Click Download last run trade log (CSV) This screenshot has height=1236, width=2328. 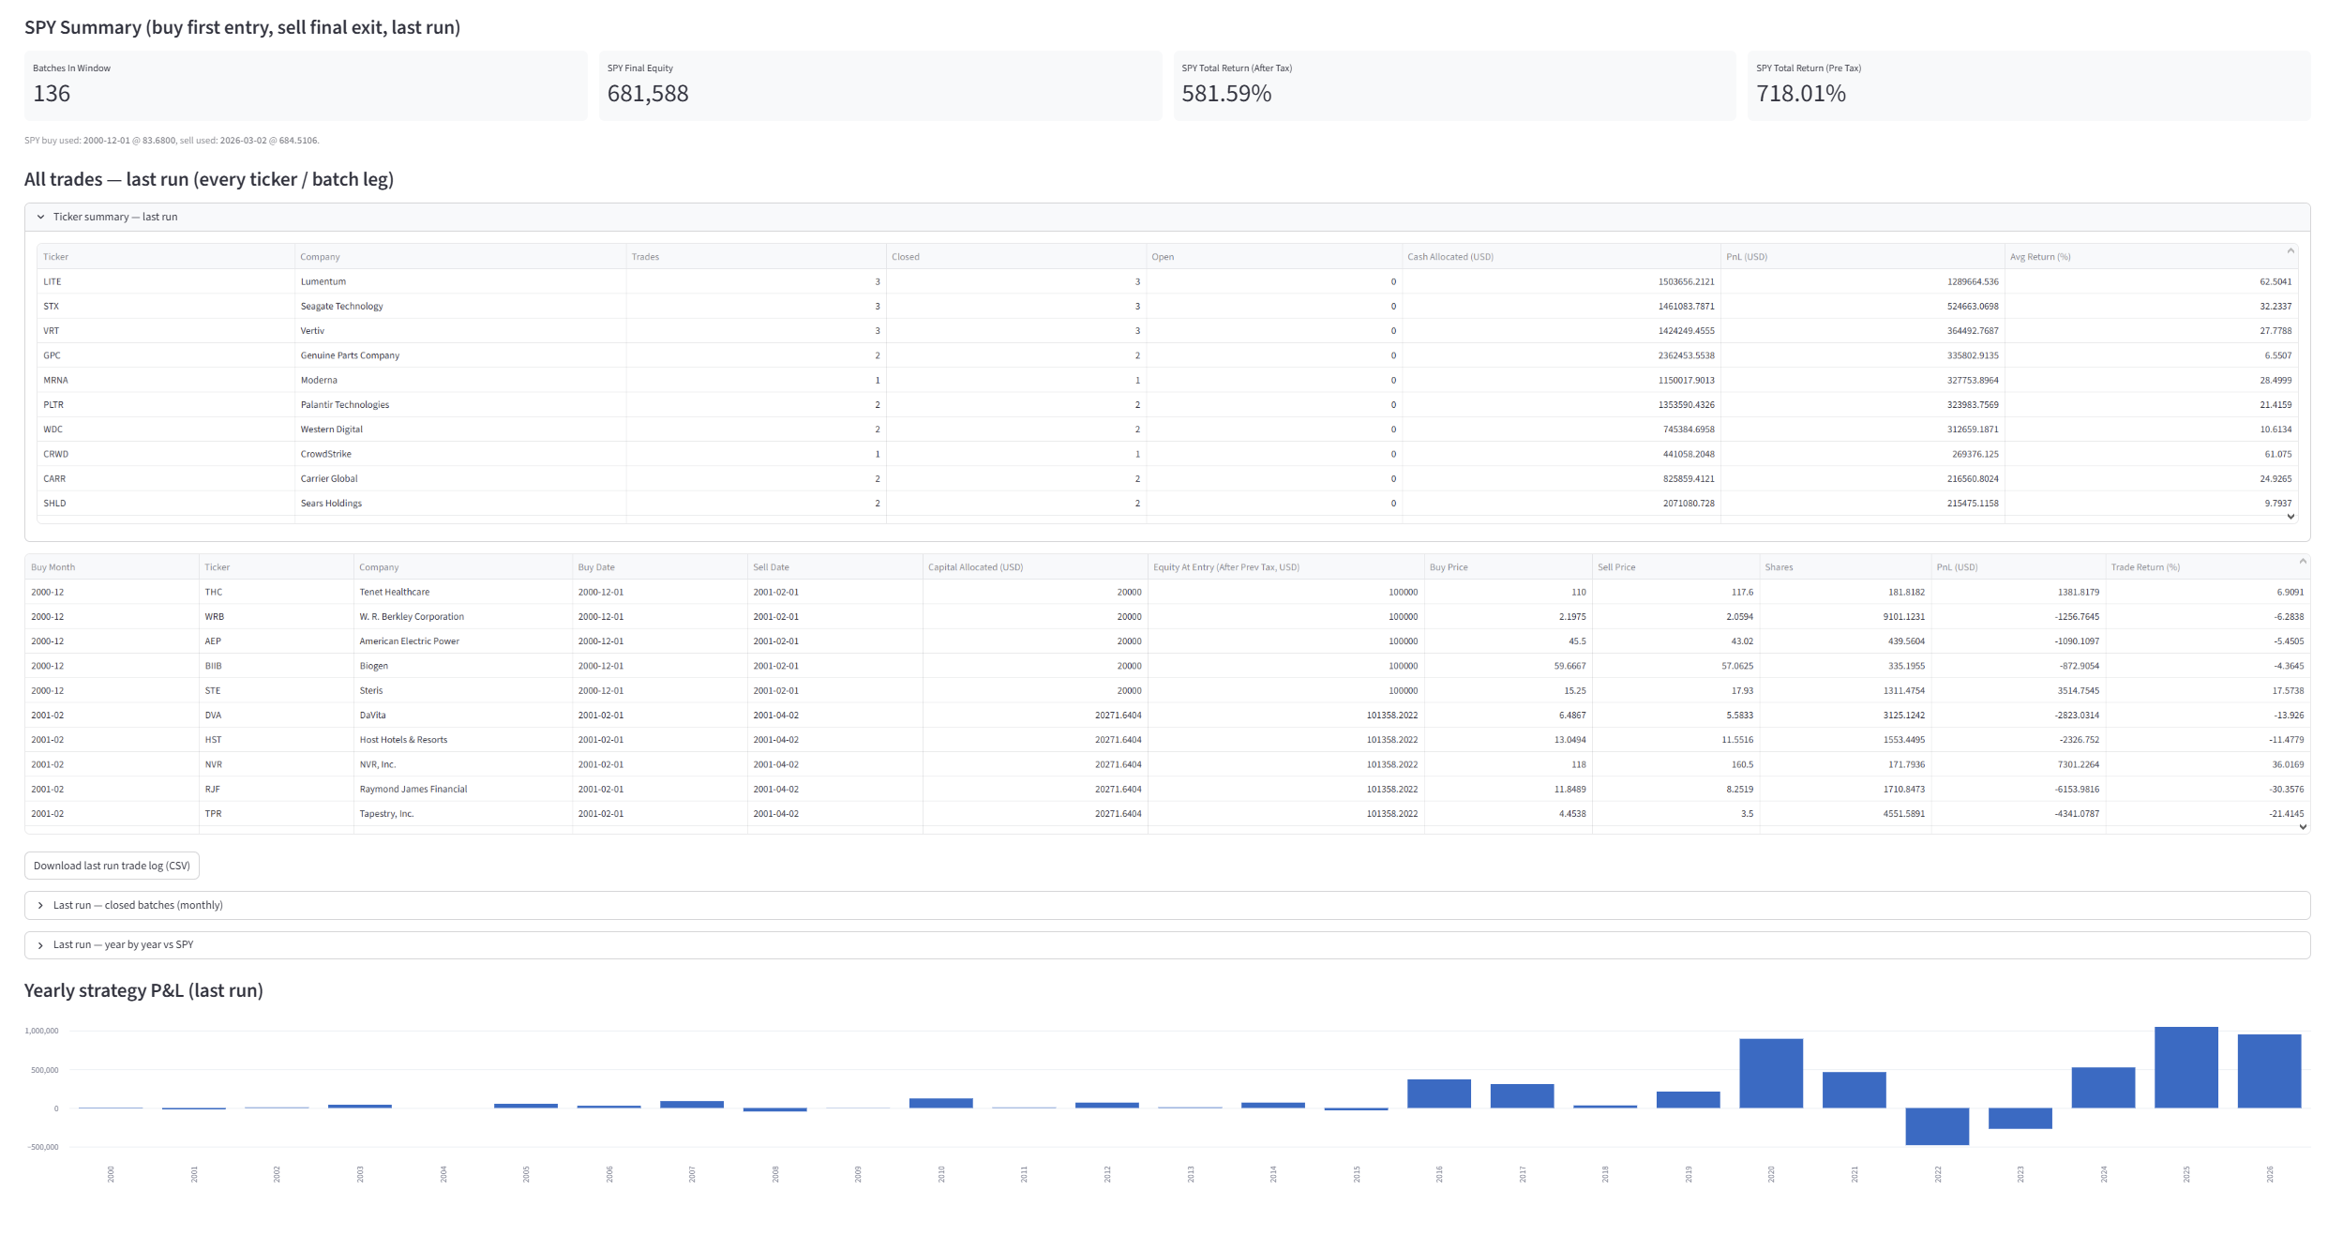[x=112, y=866]
